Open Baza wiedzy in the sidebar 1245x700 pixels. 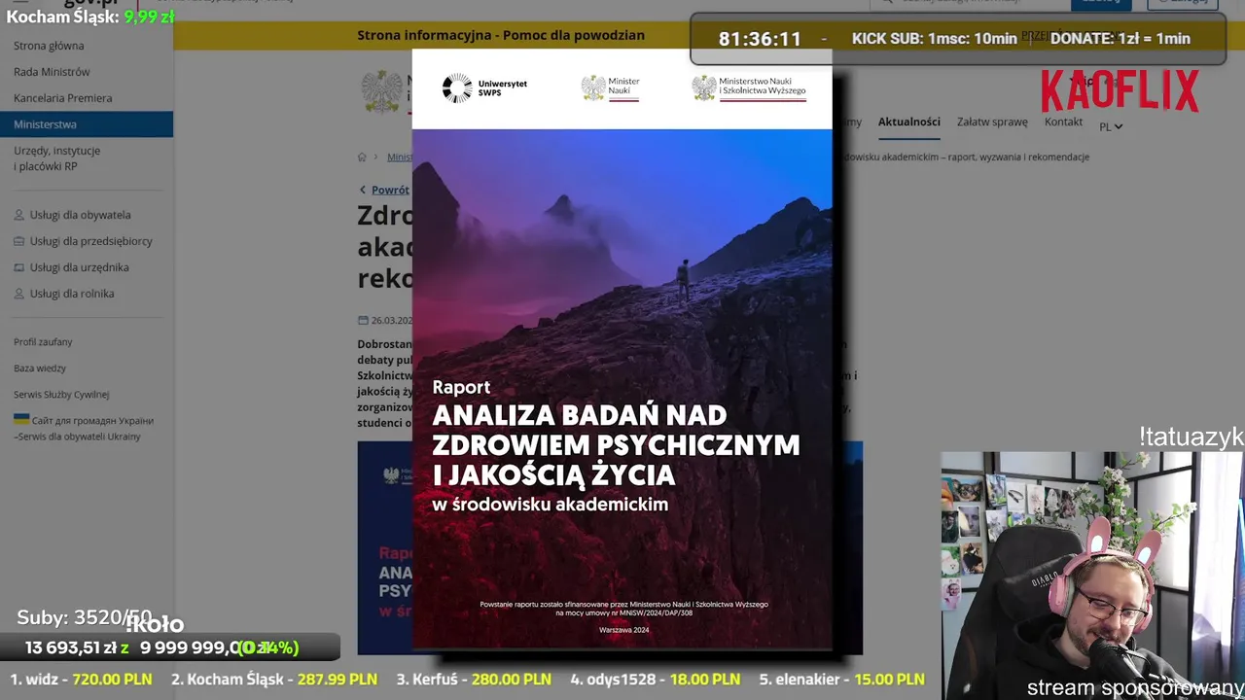(x=40, y=368)
